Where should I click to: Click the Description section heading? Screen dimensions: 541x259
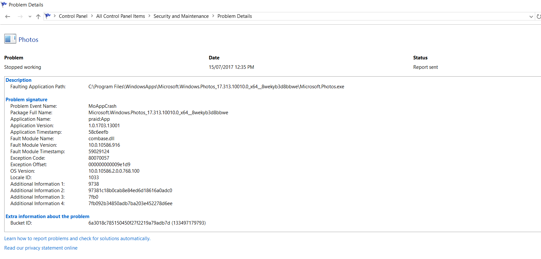click(x=18, y=80)
